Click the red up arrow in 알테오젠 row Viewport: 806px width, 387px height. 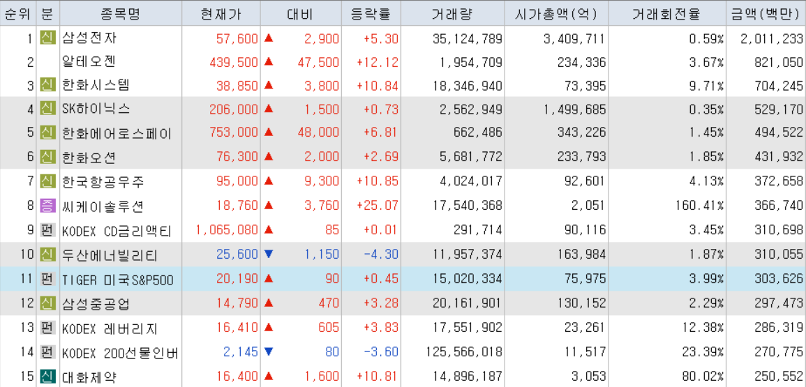click(269, 61)
